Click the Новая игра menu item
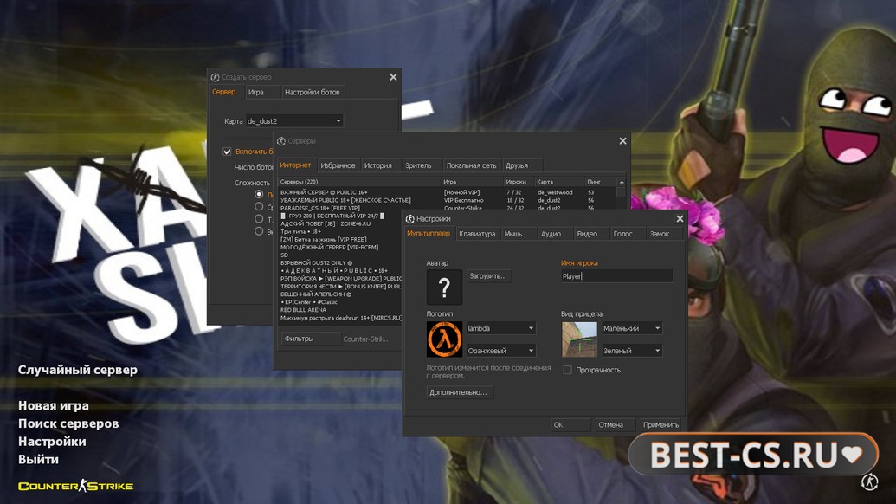 click(53, 406)
